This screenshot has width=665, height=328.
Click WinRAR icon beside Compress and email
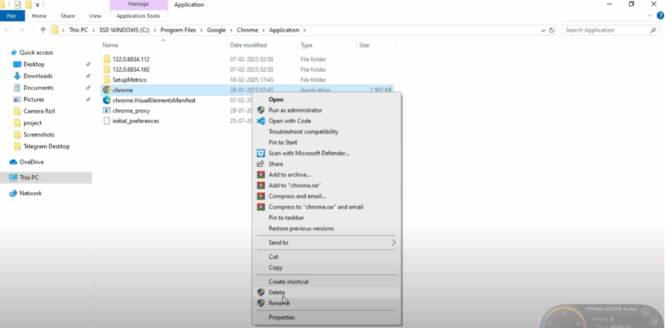coord(261,196)
